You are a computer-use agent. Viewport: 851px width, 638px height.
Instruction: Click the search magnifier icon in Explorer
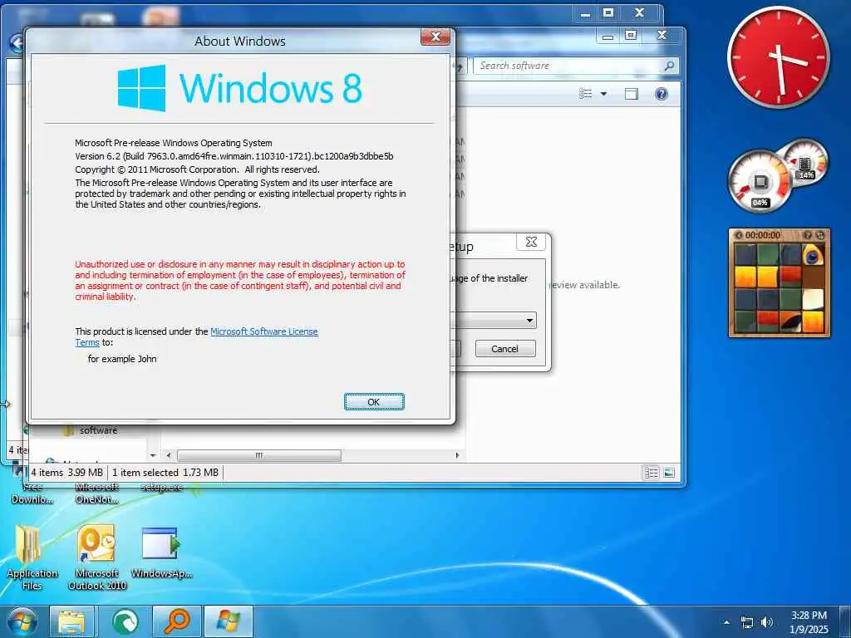(670, 66)
